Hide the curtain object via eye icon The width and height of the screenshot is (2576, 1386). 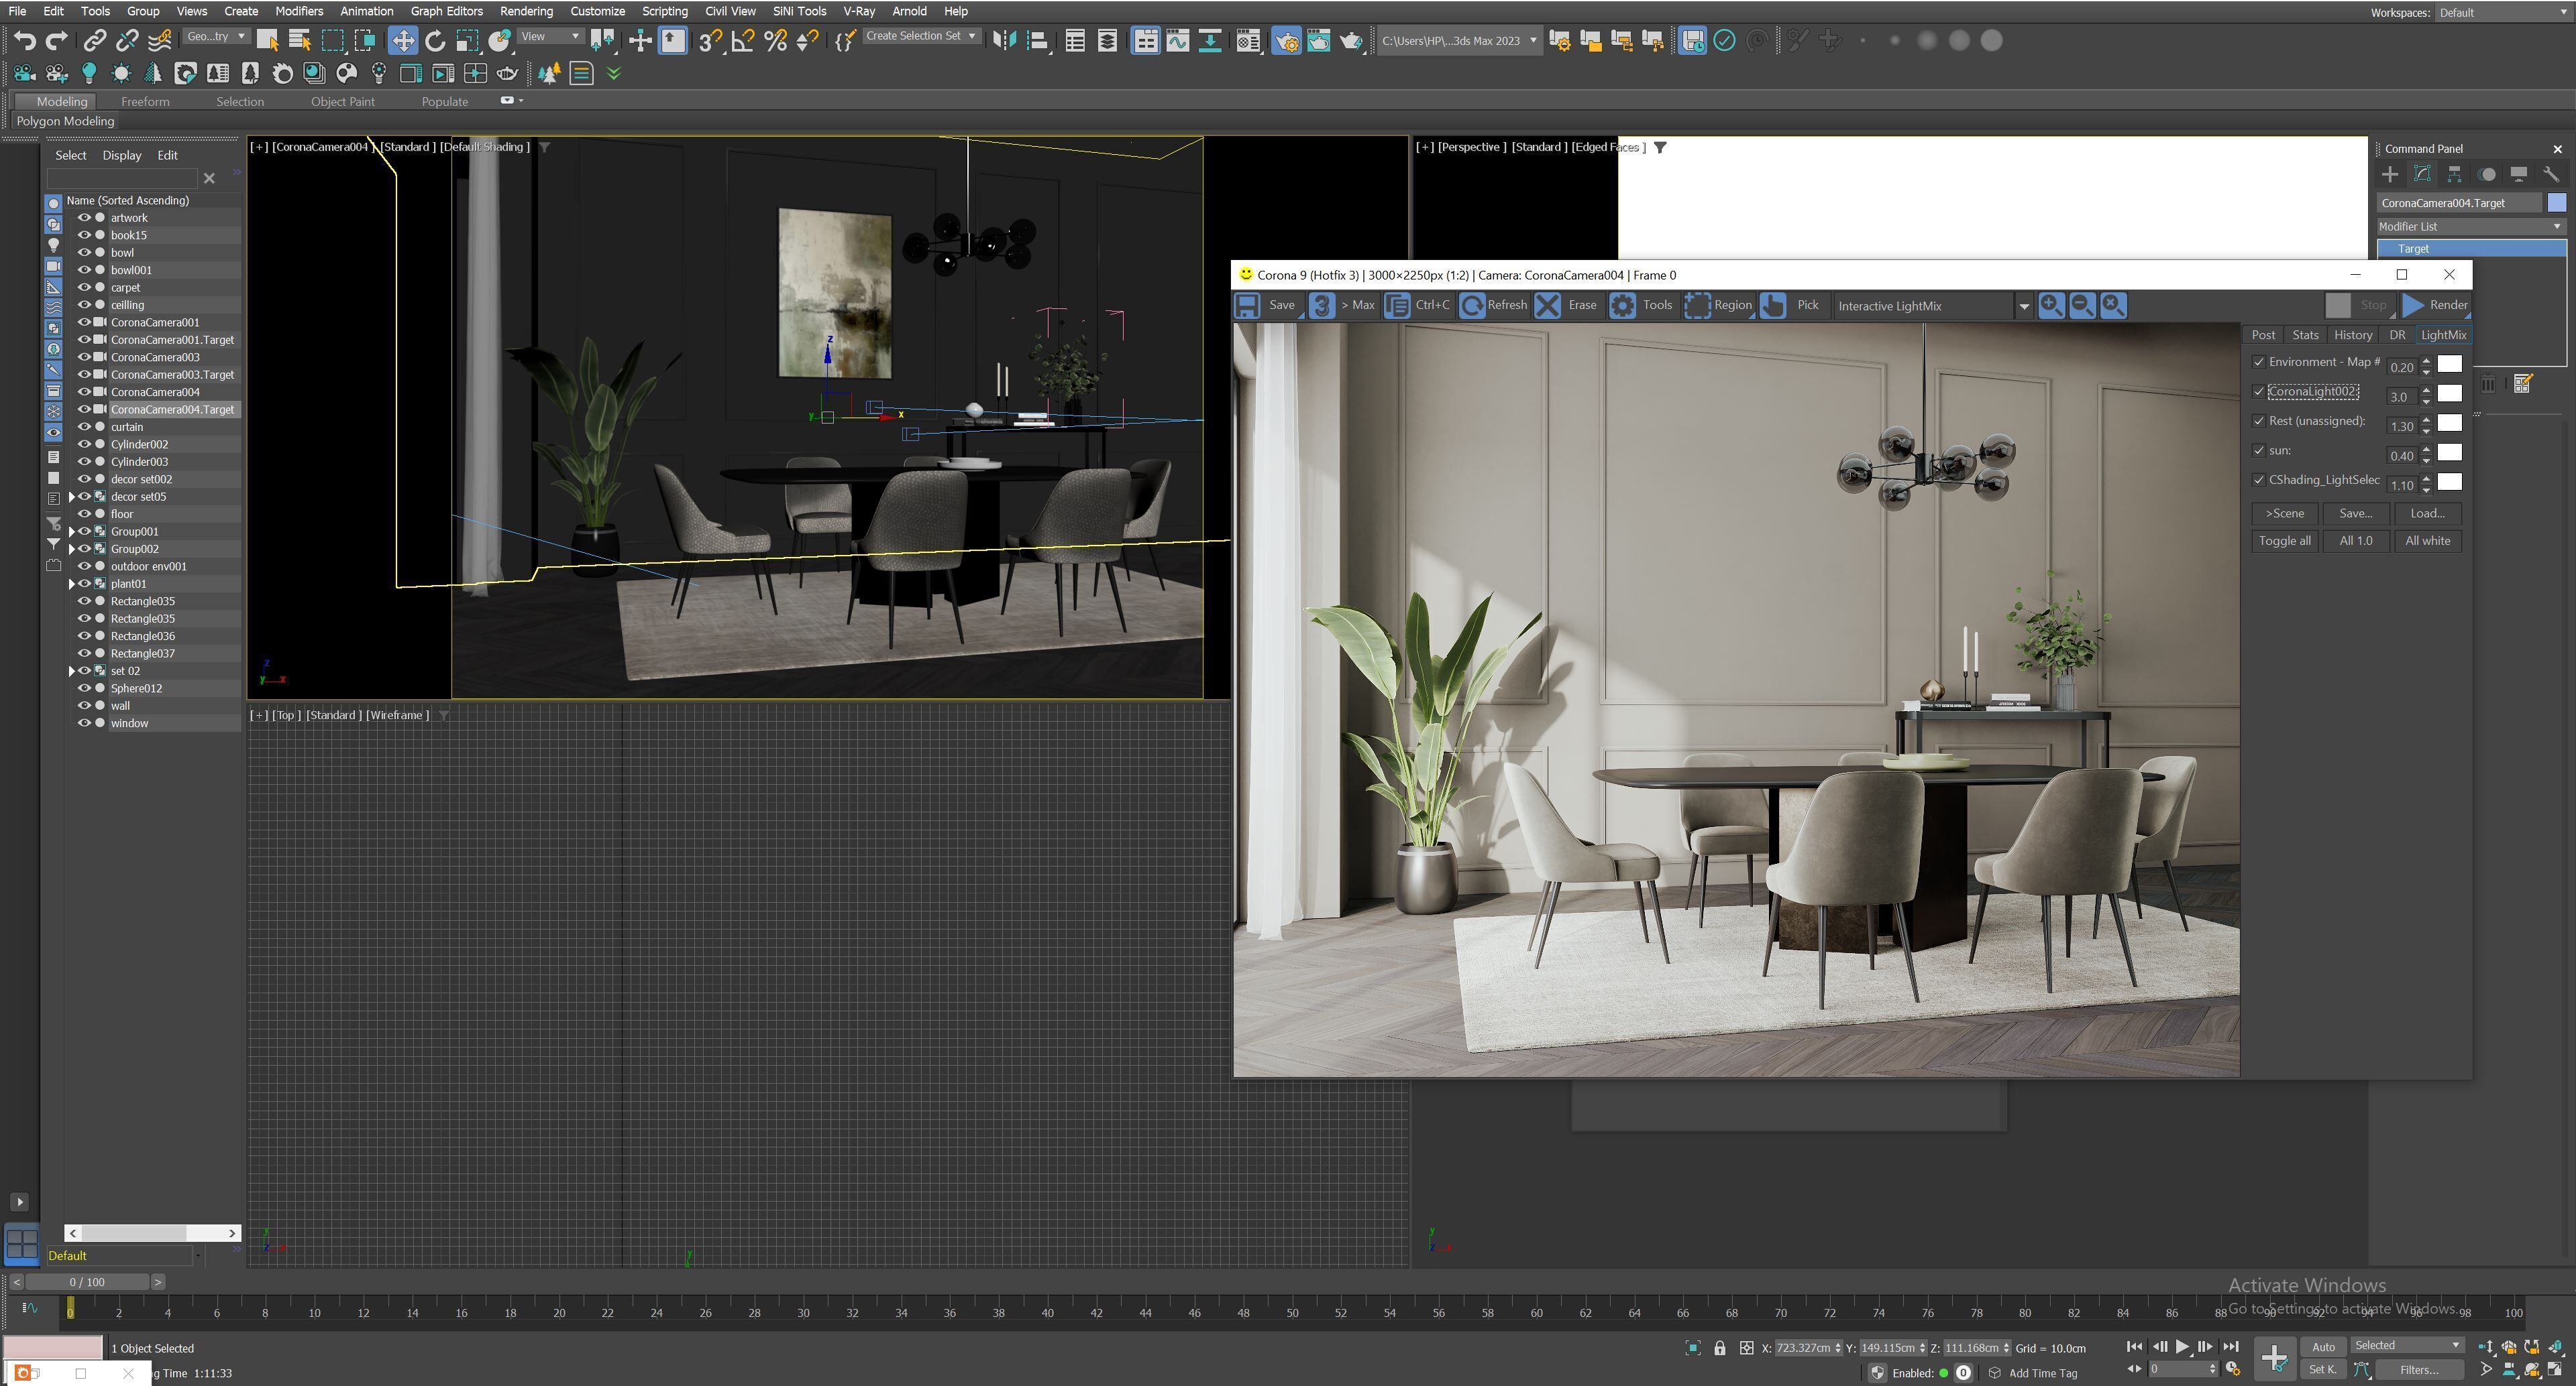84,427
